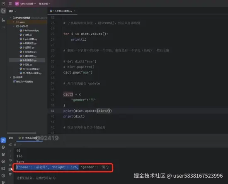Click the None output line in the console
Image resolution: width=228 pixels, height=184 pixels.
20,162
